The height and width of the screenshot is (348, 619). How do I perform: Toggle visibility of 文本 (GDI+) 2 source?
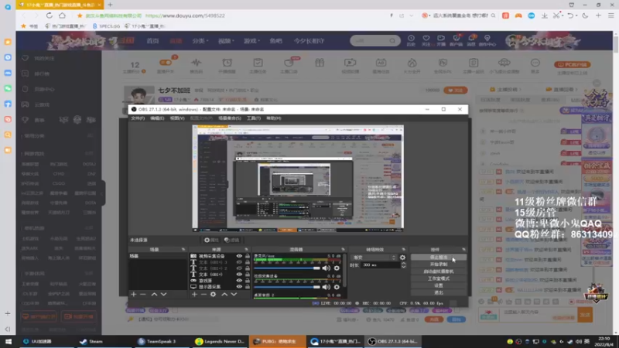coord(239,268)
